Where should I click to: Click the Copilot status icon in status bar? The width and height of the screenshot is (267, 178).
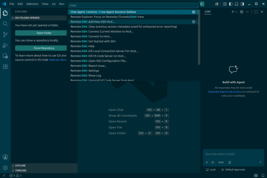[x=256, y=175]
